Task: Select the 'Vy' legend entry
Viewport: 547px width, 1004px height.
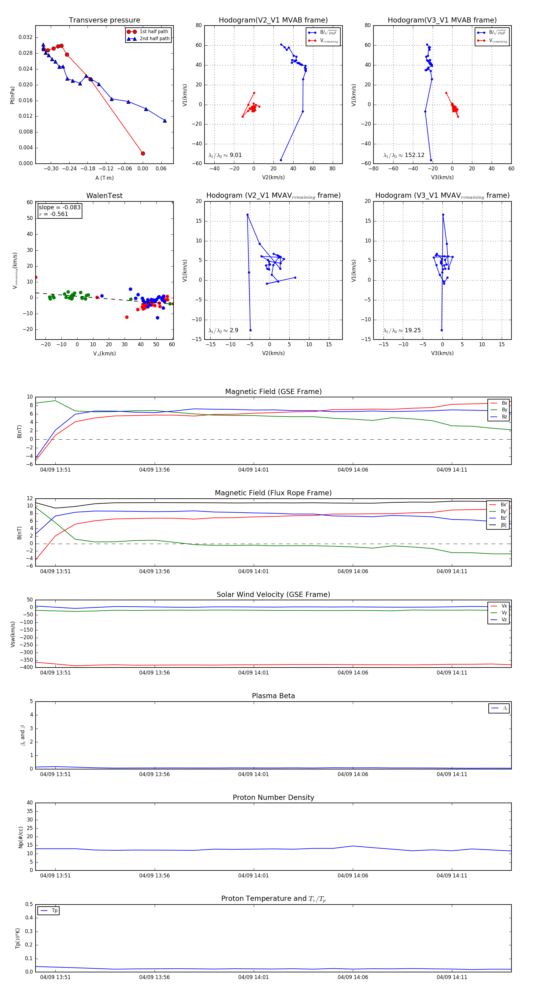Action: click(499, 613)
